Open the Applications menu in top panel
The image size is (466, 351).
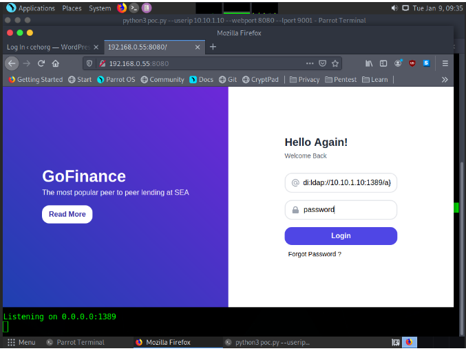tap(31, 8)
